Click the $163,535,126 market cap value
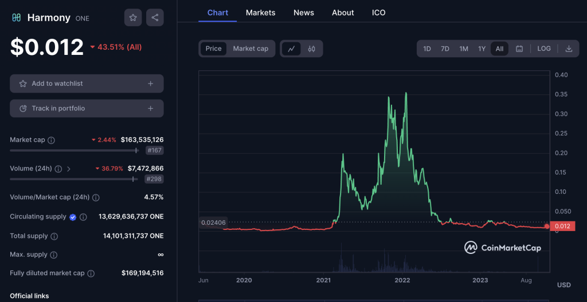The width and height of the screenshot is (587, 302). [x=142, y=140]
